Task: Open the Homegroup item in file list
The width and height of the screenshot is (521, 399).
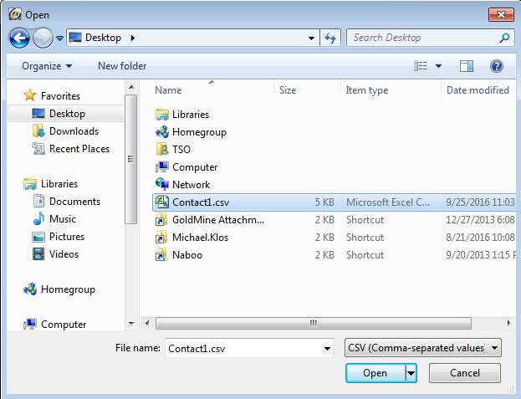Action: 198,132
